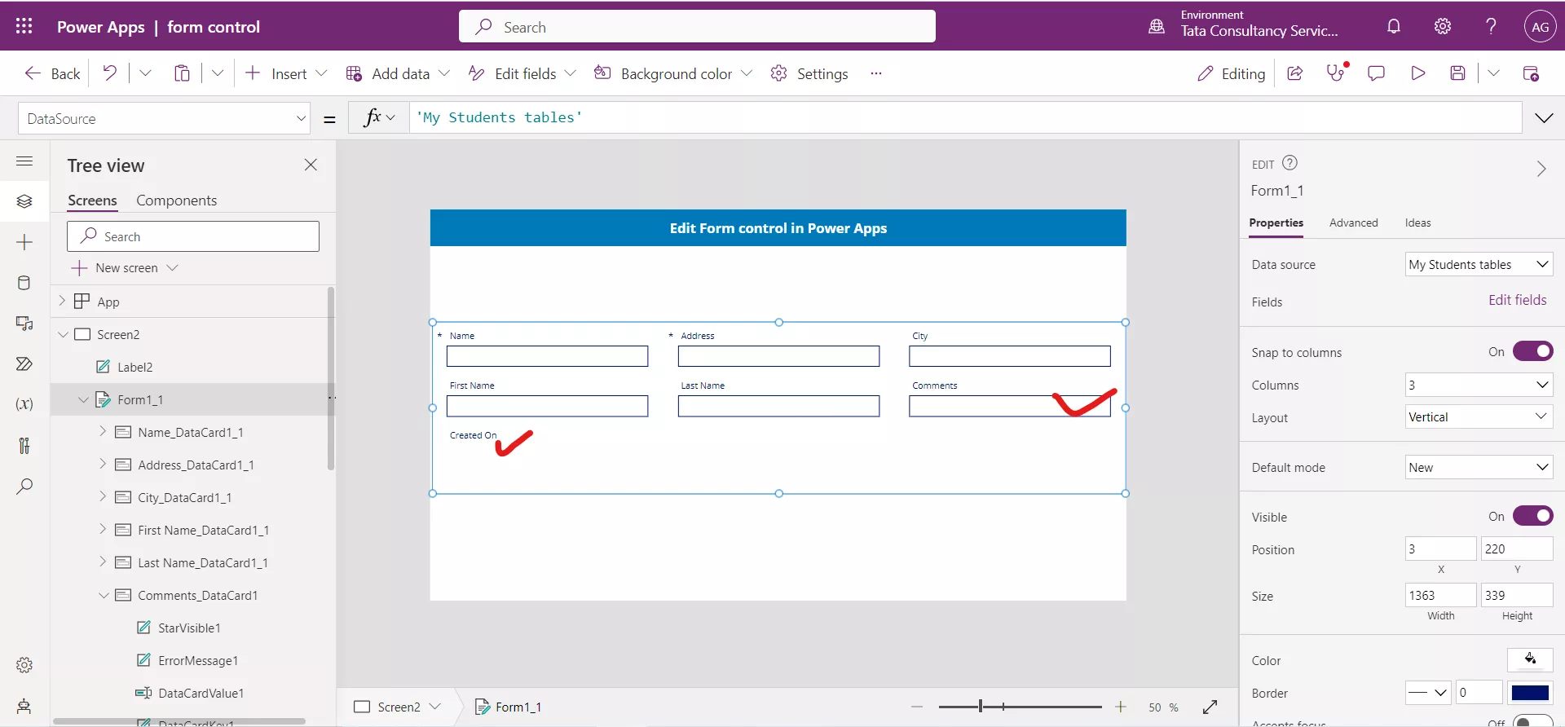Open the AG account avatar
Viewport: 1565px width, 727px height.
1540,26
